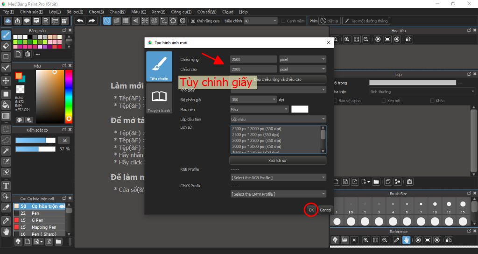Viewport: 478px width, 254px height.
Task: Open the Điều chỉnh value 40 dropdown
Action: coord(260,21)
